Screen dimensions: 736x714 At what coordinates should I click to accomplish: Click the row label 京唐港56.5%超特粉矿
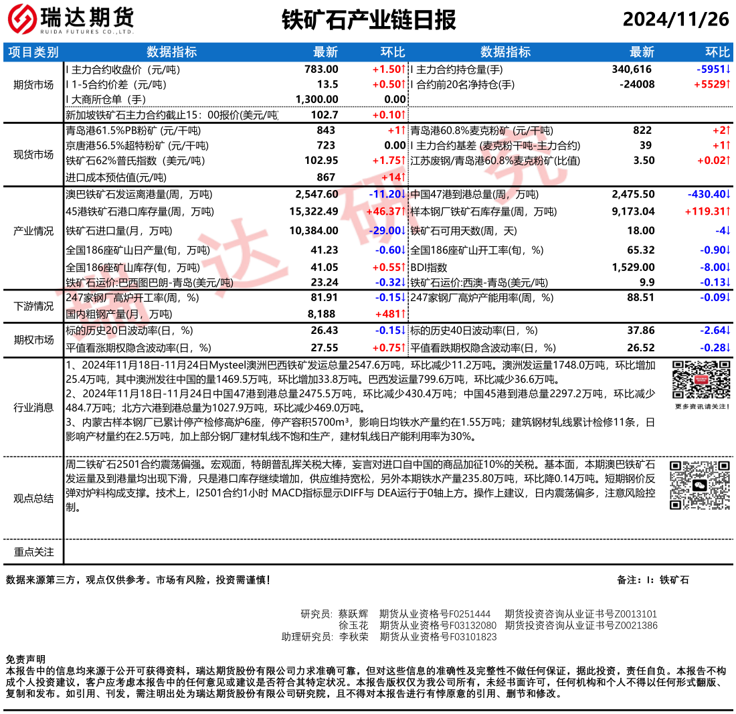pyautogui.click(x=137, y=146)
